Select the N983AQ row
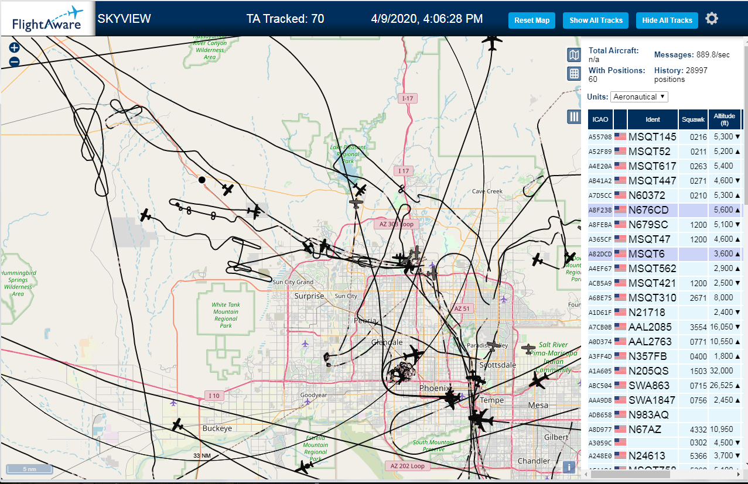 pos(665,415)
